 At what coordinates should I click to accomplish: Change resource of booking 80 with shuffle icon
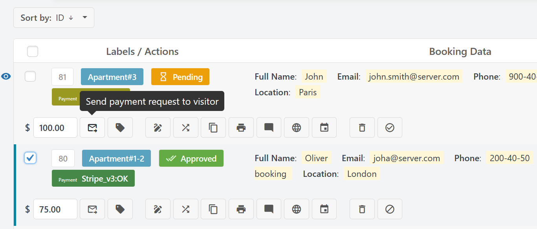[186, 209]
